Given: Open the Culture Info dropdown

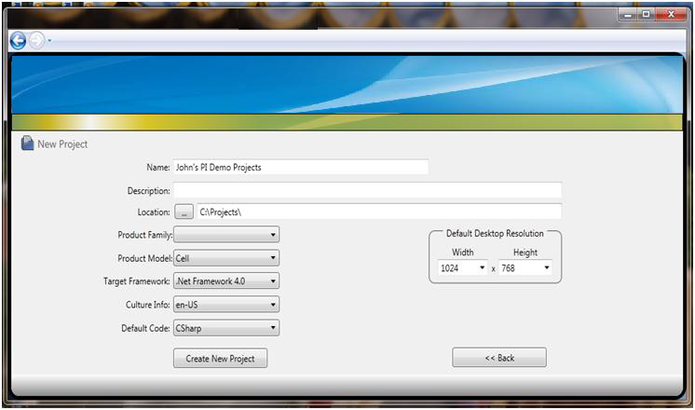Looking at the screenshot, I should 226,305.
